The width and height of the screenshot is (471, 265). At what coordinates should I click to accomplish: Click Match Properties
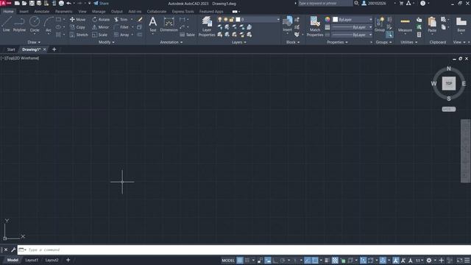click(315, 26)
